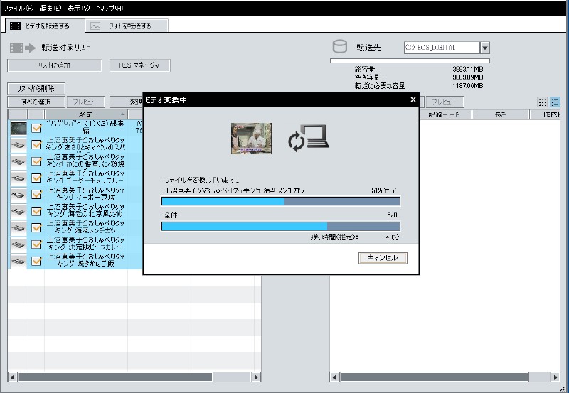569x393 pixels.
Task: Click the RSS マネージャ button
Action: pyautogui.click(x=139, y=65)
